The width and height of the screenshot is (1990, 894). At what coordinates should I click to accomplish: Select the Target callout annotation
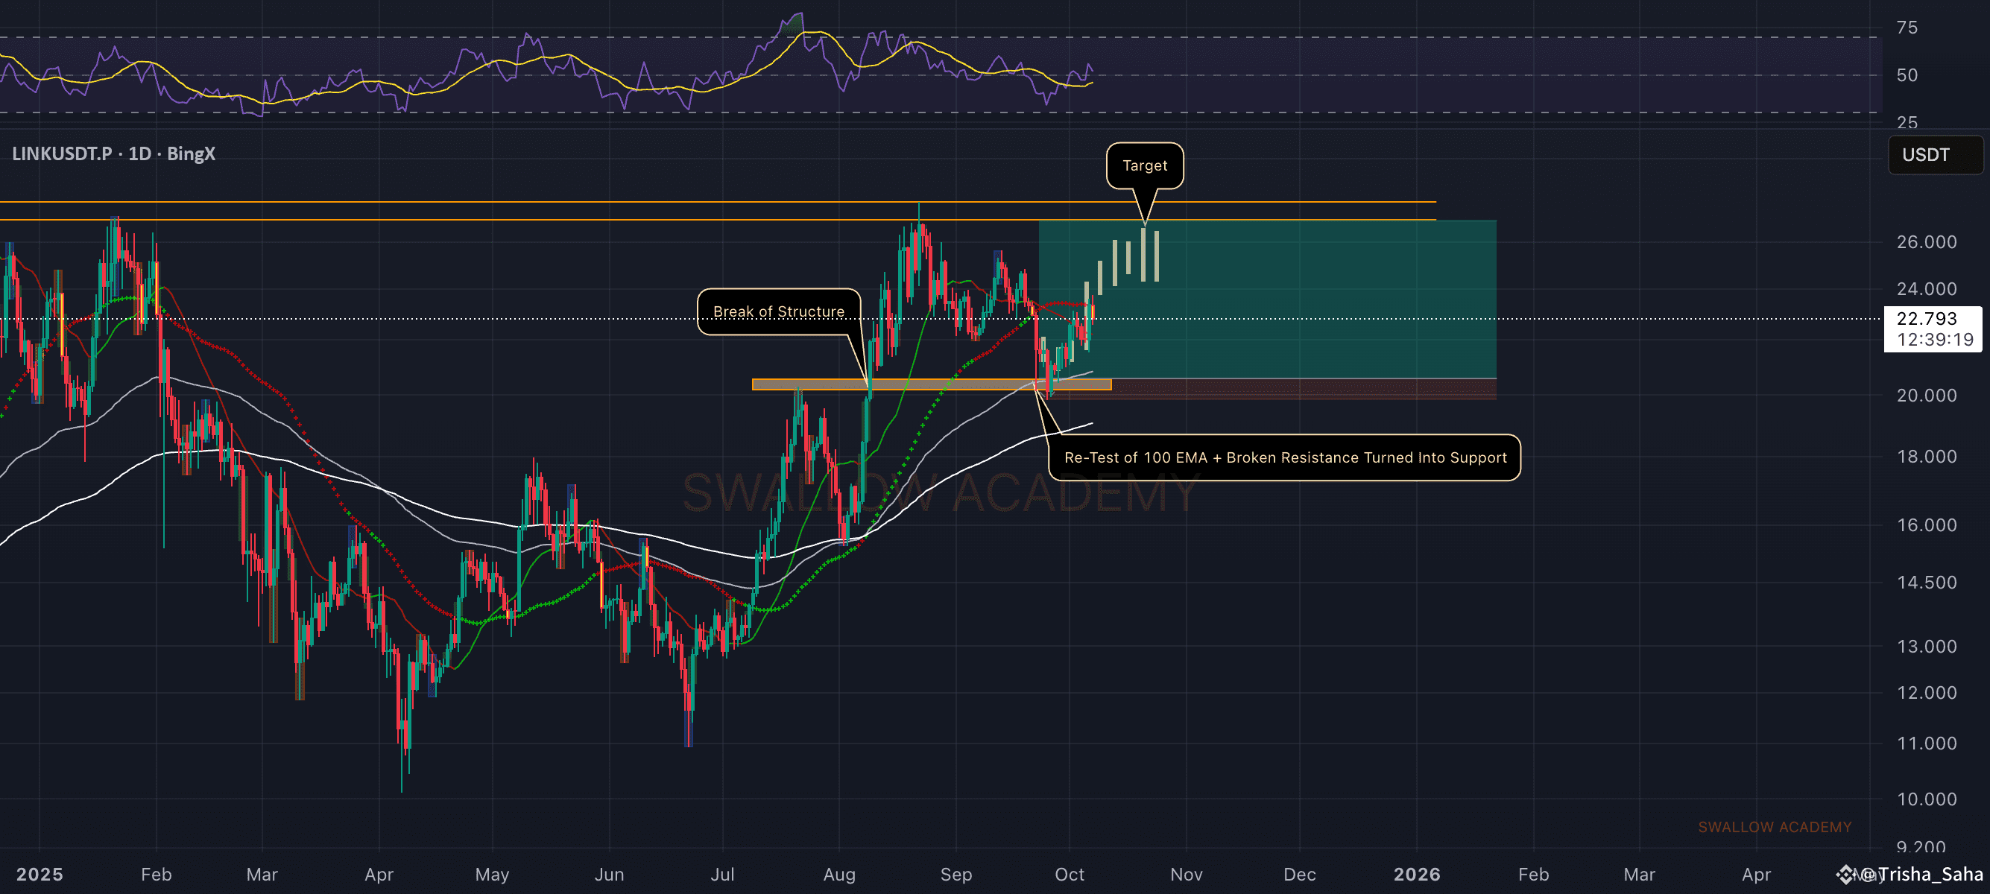1144,165
